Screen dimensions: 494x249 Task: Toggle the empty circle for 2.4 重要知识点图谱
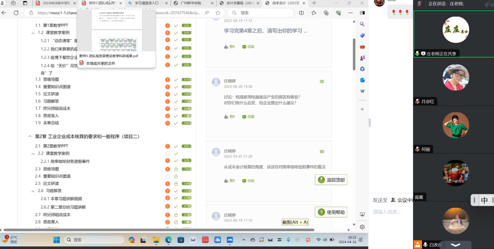click(x=168, y=176)
